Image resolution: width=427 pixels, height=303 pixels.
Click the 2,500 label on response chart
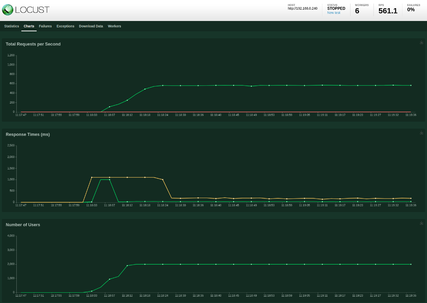(x=11, y=145)
